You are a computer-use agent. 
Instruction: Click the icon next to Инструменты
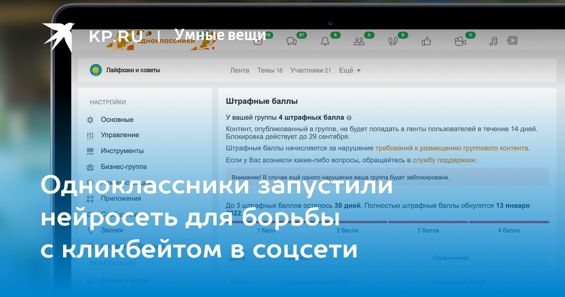(x=90, y=151)
